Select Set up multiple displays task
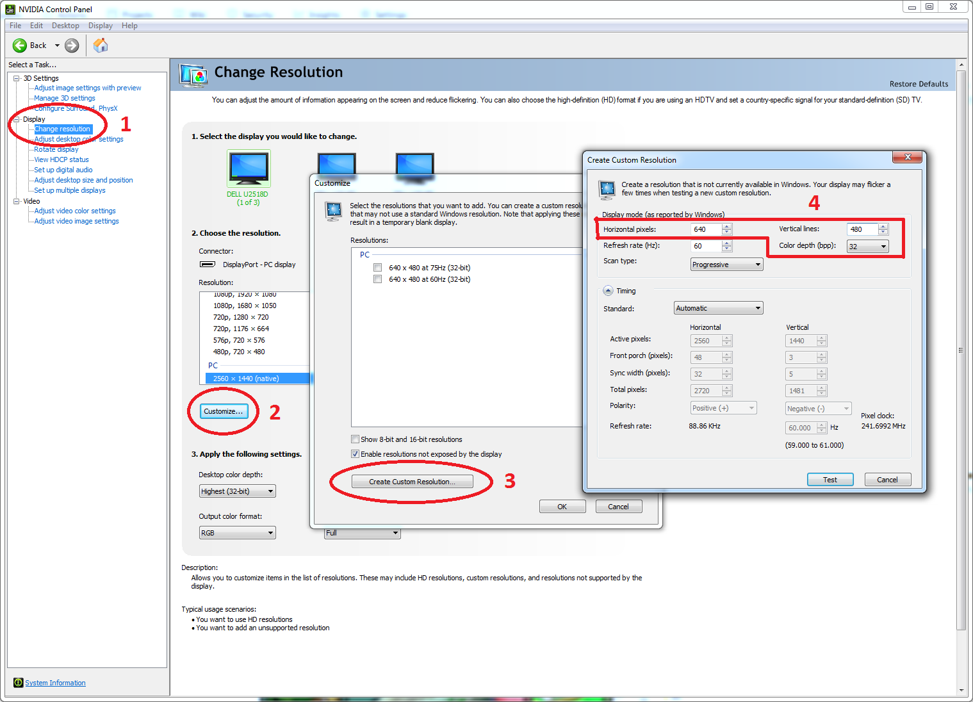Viewport: 973px width, 702px height. pyautogui.click(x=70, y=190)
